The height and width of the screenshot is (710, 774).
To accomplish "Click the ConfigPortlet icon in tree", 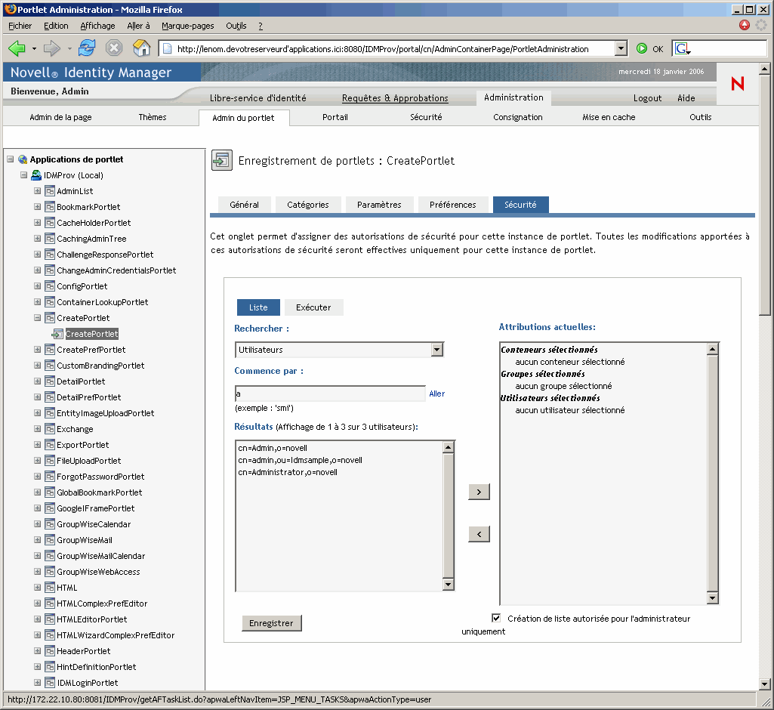I will click(49, 286).
